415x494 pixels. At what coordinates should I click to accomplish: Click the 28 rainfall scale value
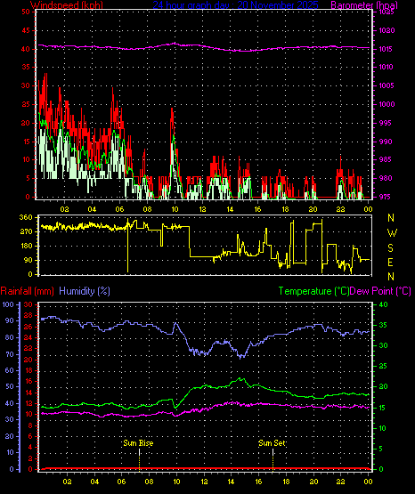[x=28, y=315]
